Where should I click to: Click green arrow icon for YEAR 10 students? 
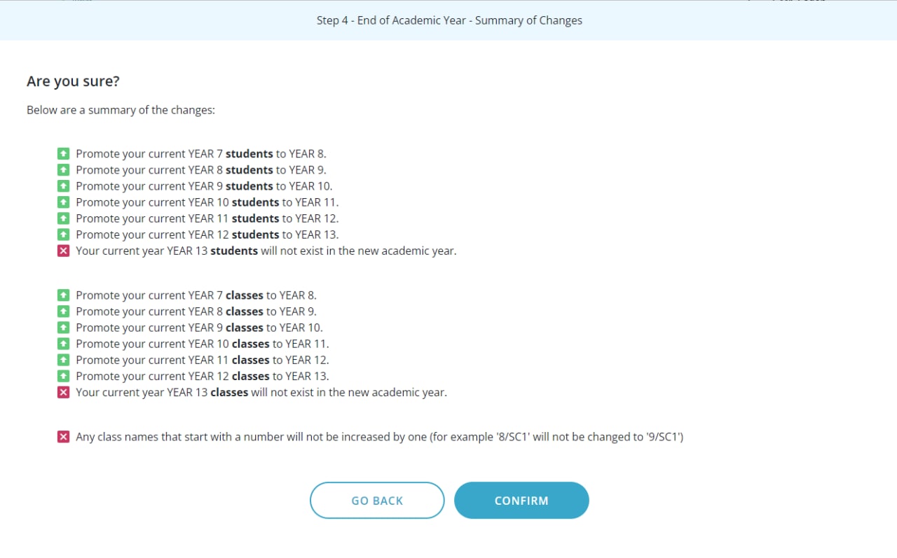click(x=63, y=202)
